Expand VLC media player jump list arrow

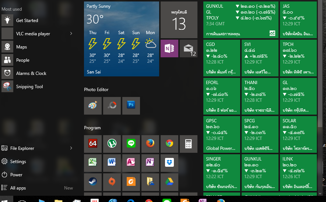coord(71,33)
